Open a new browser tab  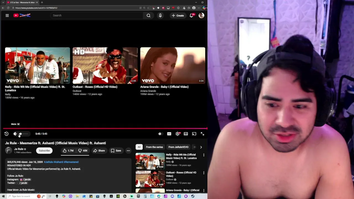[42, 2]
